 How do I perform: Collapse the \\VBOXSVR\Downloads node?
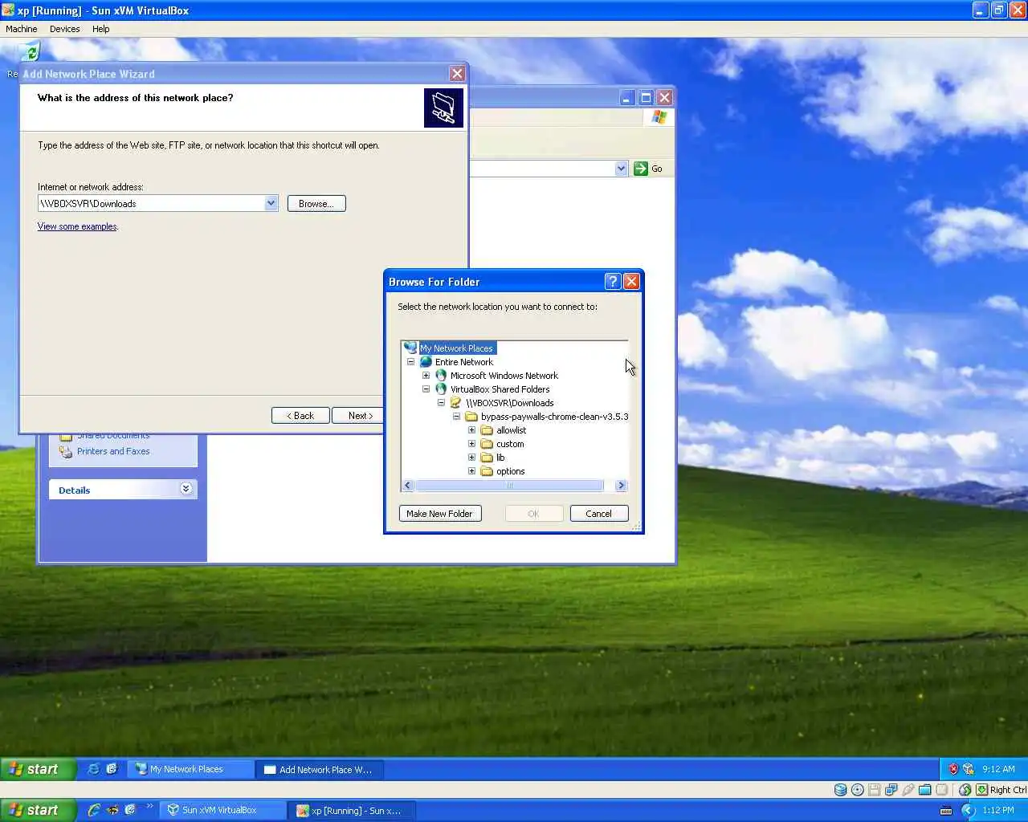click(x=441, y=403)
